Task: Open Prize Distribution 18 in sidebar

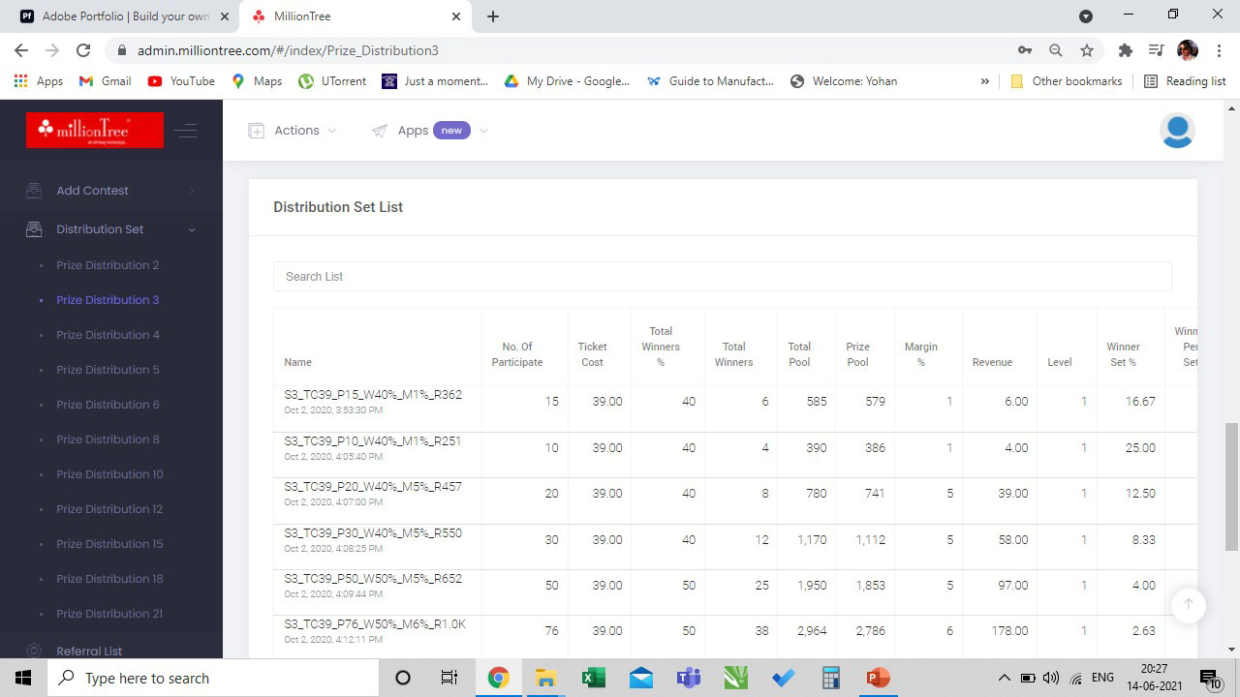Action: pyautogui.click(x=109, y=579)
